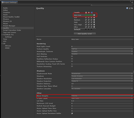Viewport: 134px width, 118px height.
Task: Collapse the TextMesh Pro tree arrow
Action: click(2, 35)
